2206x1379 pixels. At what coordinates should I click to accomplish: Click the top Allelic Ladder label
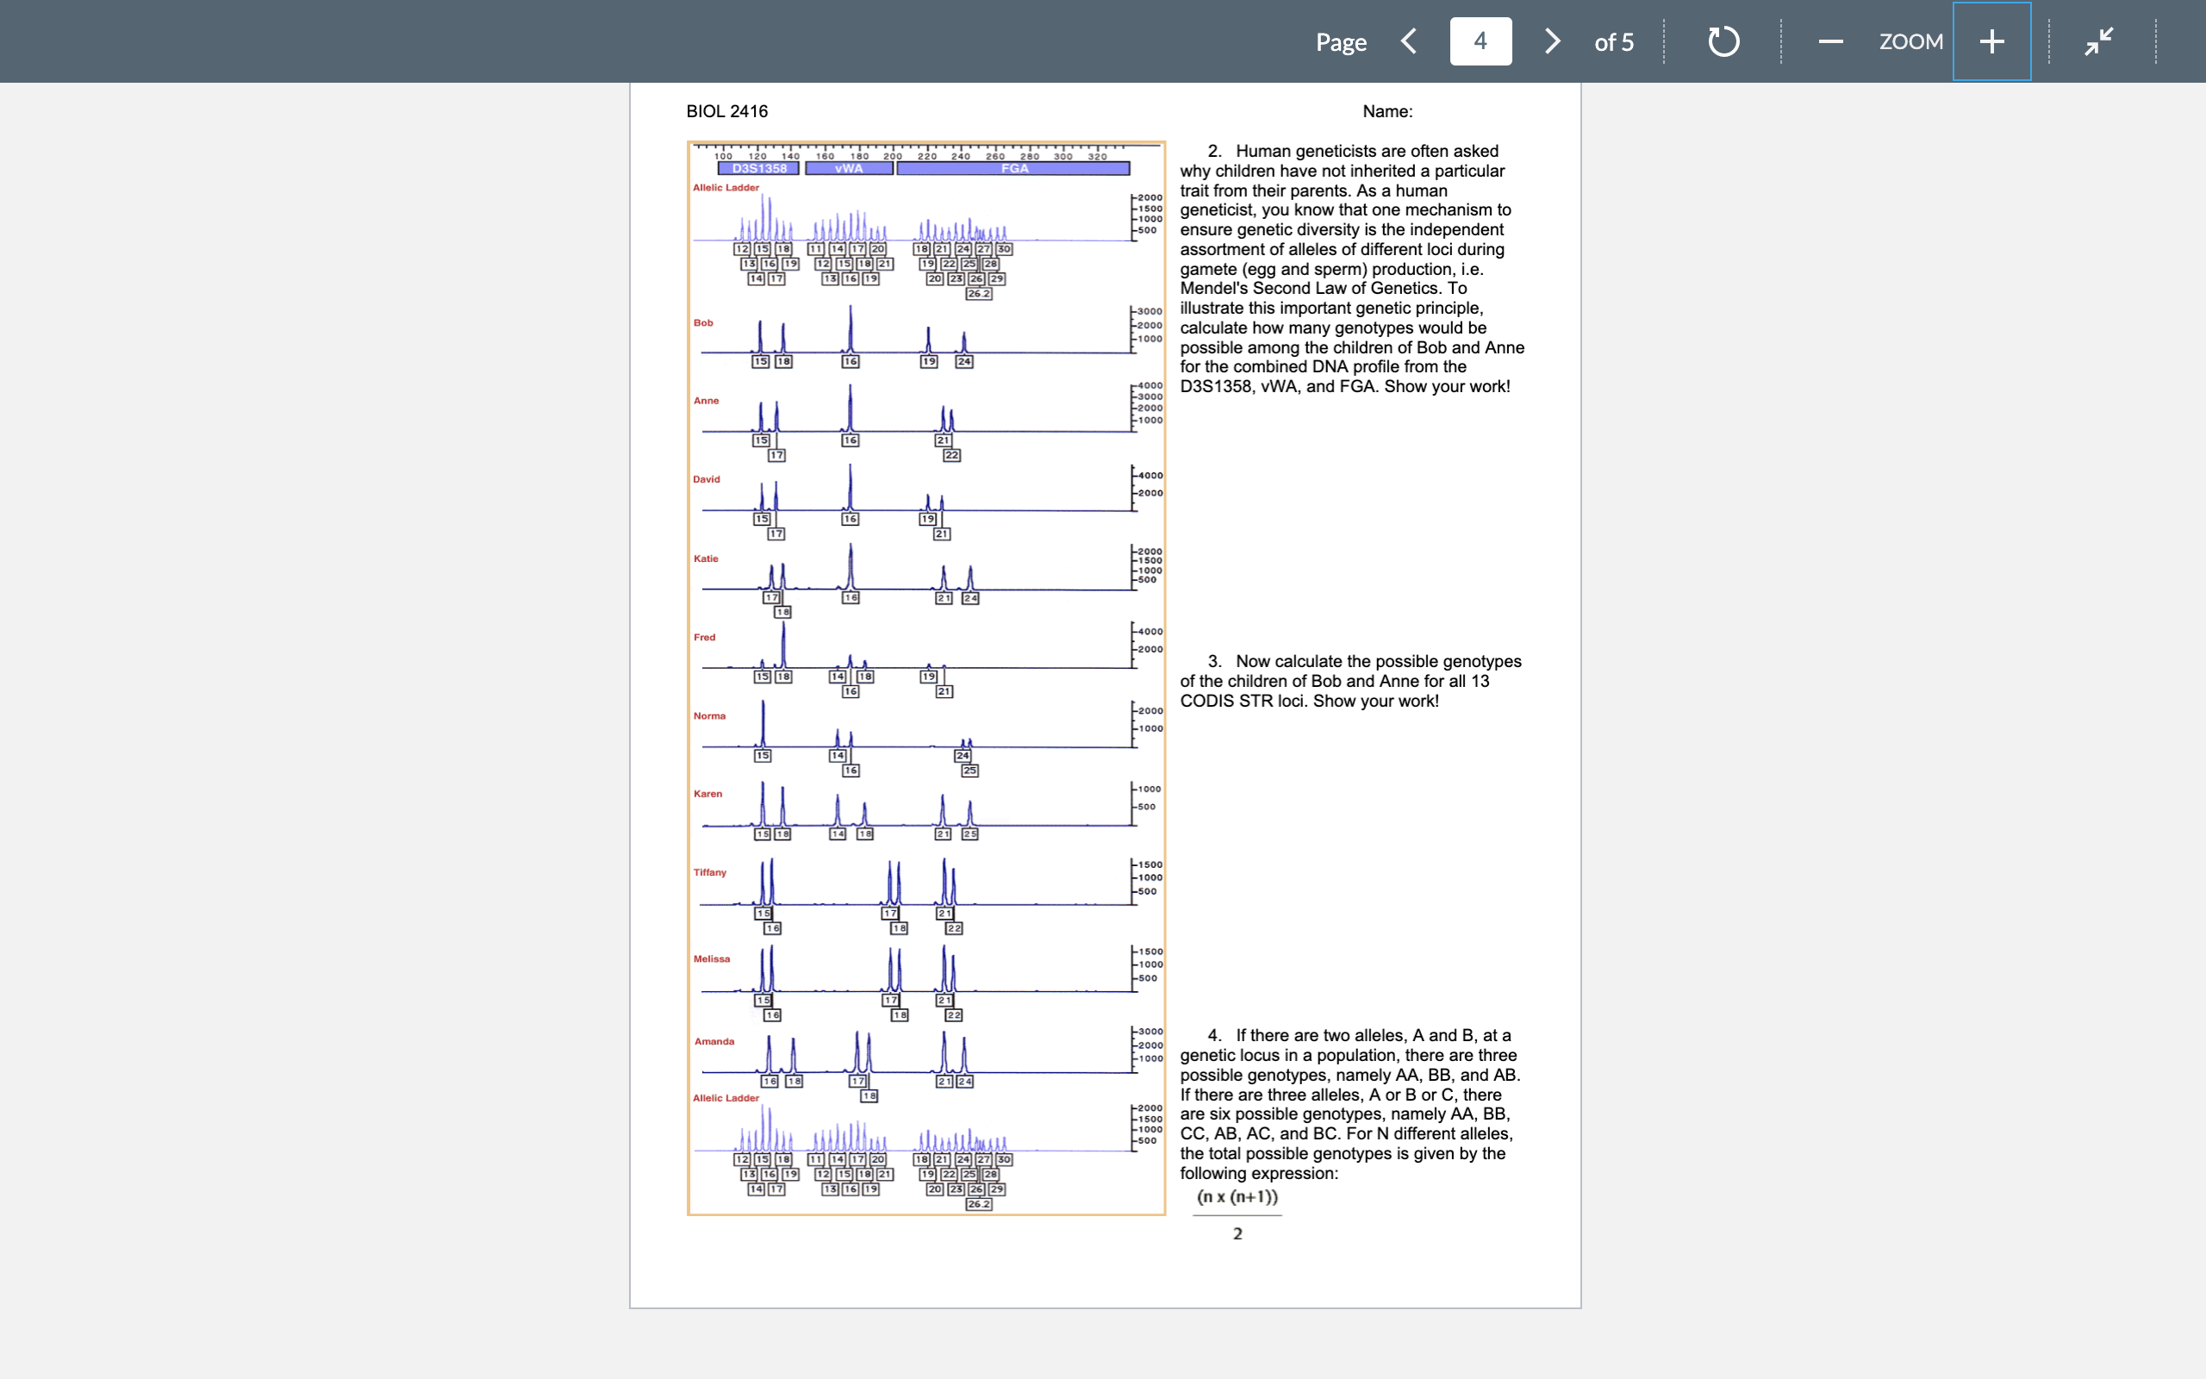point(726,188)
